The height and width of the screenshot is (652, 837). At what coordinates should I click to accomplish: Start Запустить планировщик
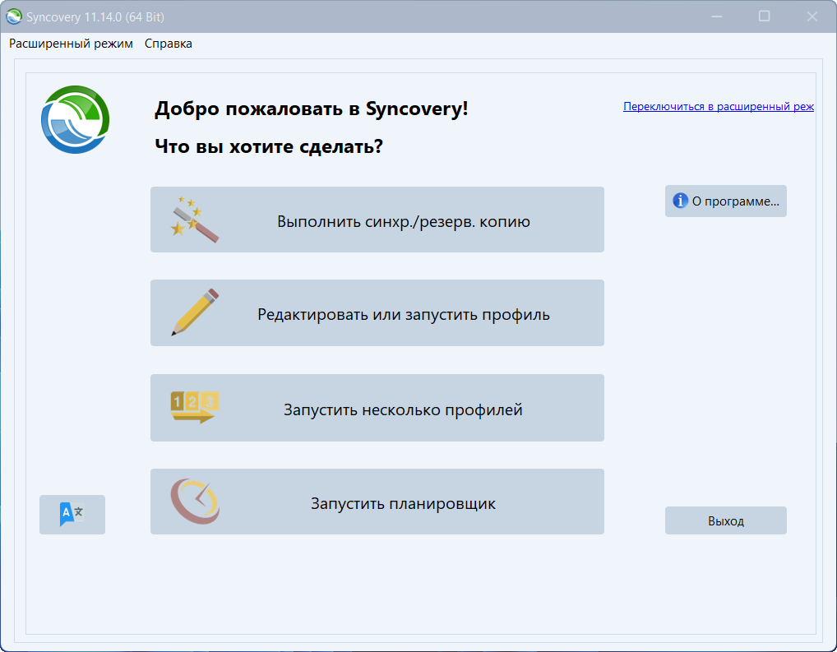coord(377,502)
